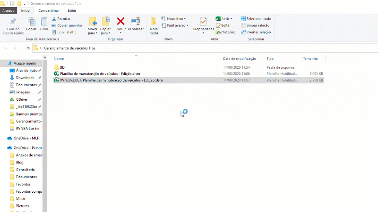Image resolution: width=378 pixels, height=212 pixels.
Task: Click the title bar properties checkmark icon
Action: tap(12, 4)
